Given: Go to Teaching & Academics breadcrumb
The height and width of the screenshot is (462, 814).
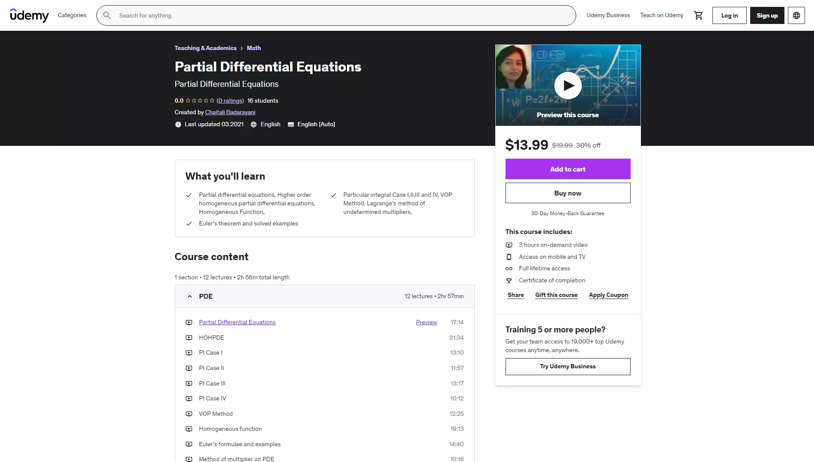Looking at the screenshot, I should pyautogui.click(x=205, y=48).
